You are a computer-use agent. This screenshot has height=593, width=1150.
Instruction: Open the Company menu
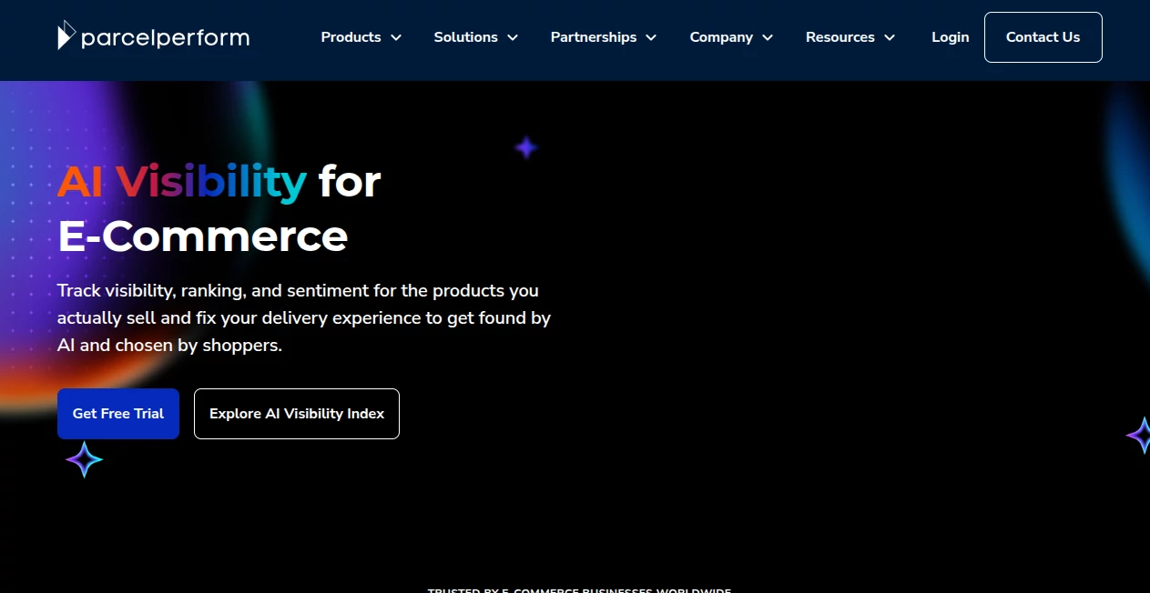721,37
